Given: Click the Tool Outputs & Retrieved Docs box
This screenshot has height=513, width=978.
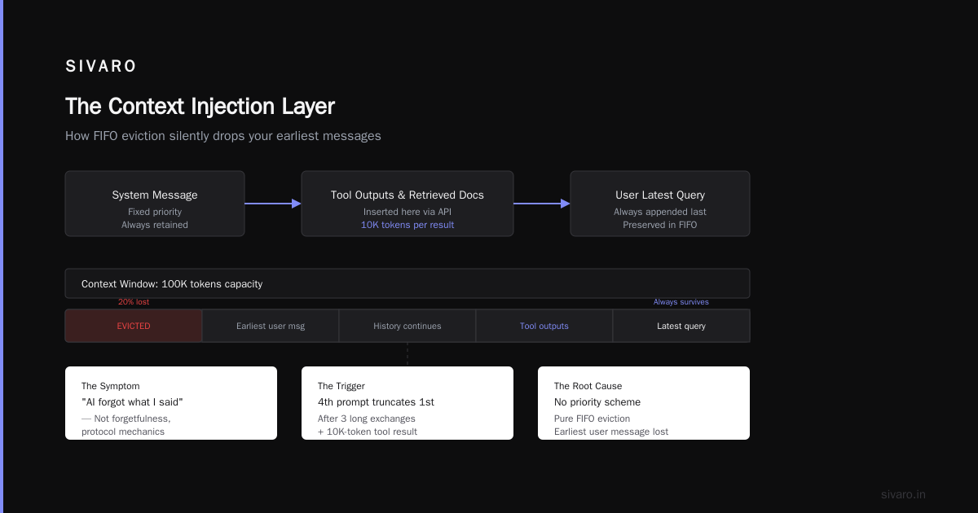Looking at the screenshot, I should pos(407,204).
